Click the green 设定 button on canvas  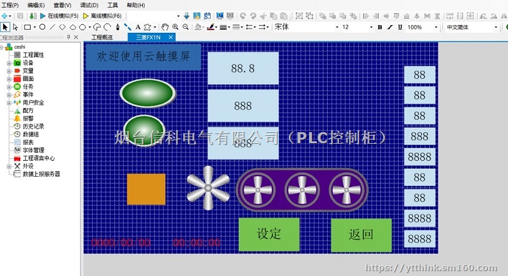pyautogui.click(x=269, y=235)
